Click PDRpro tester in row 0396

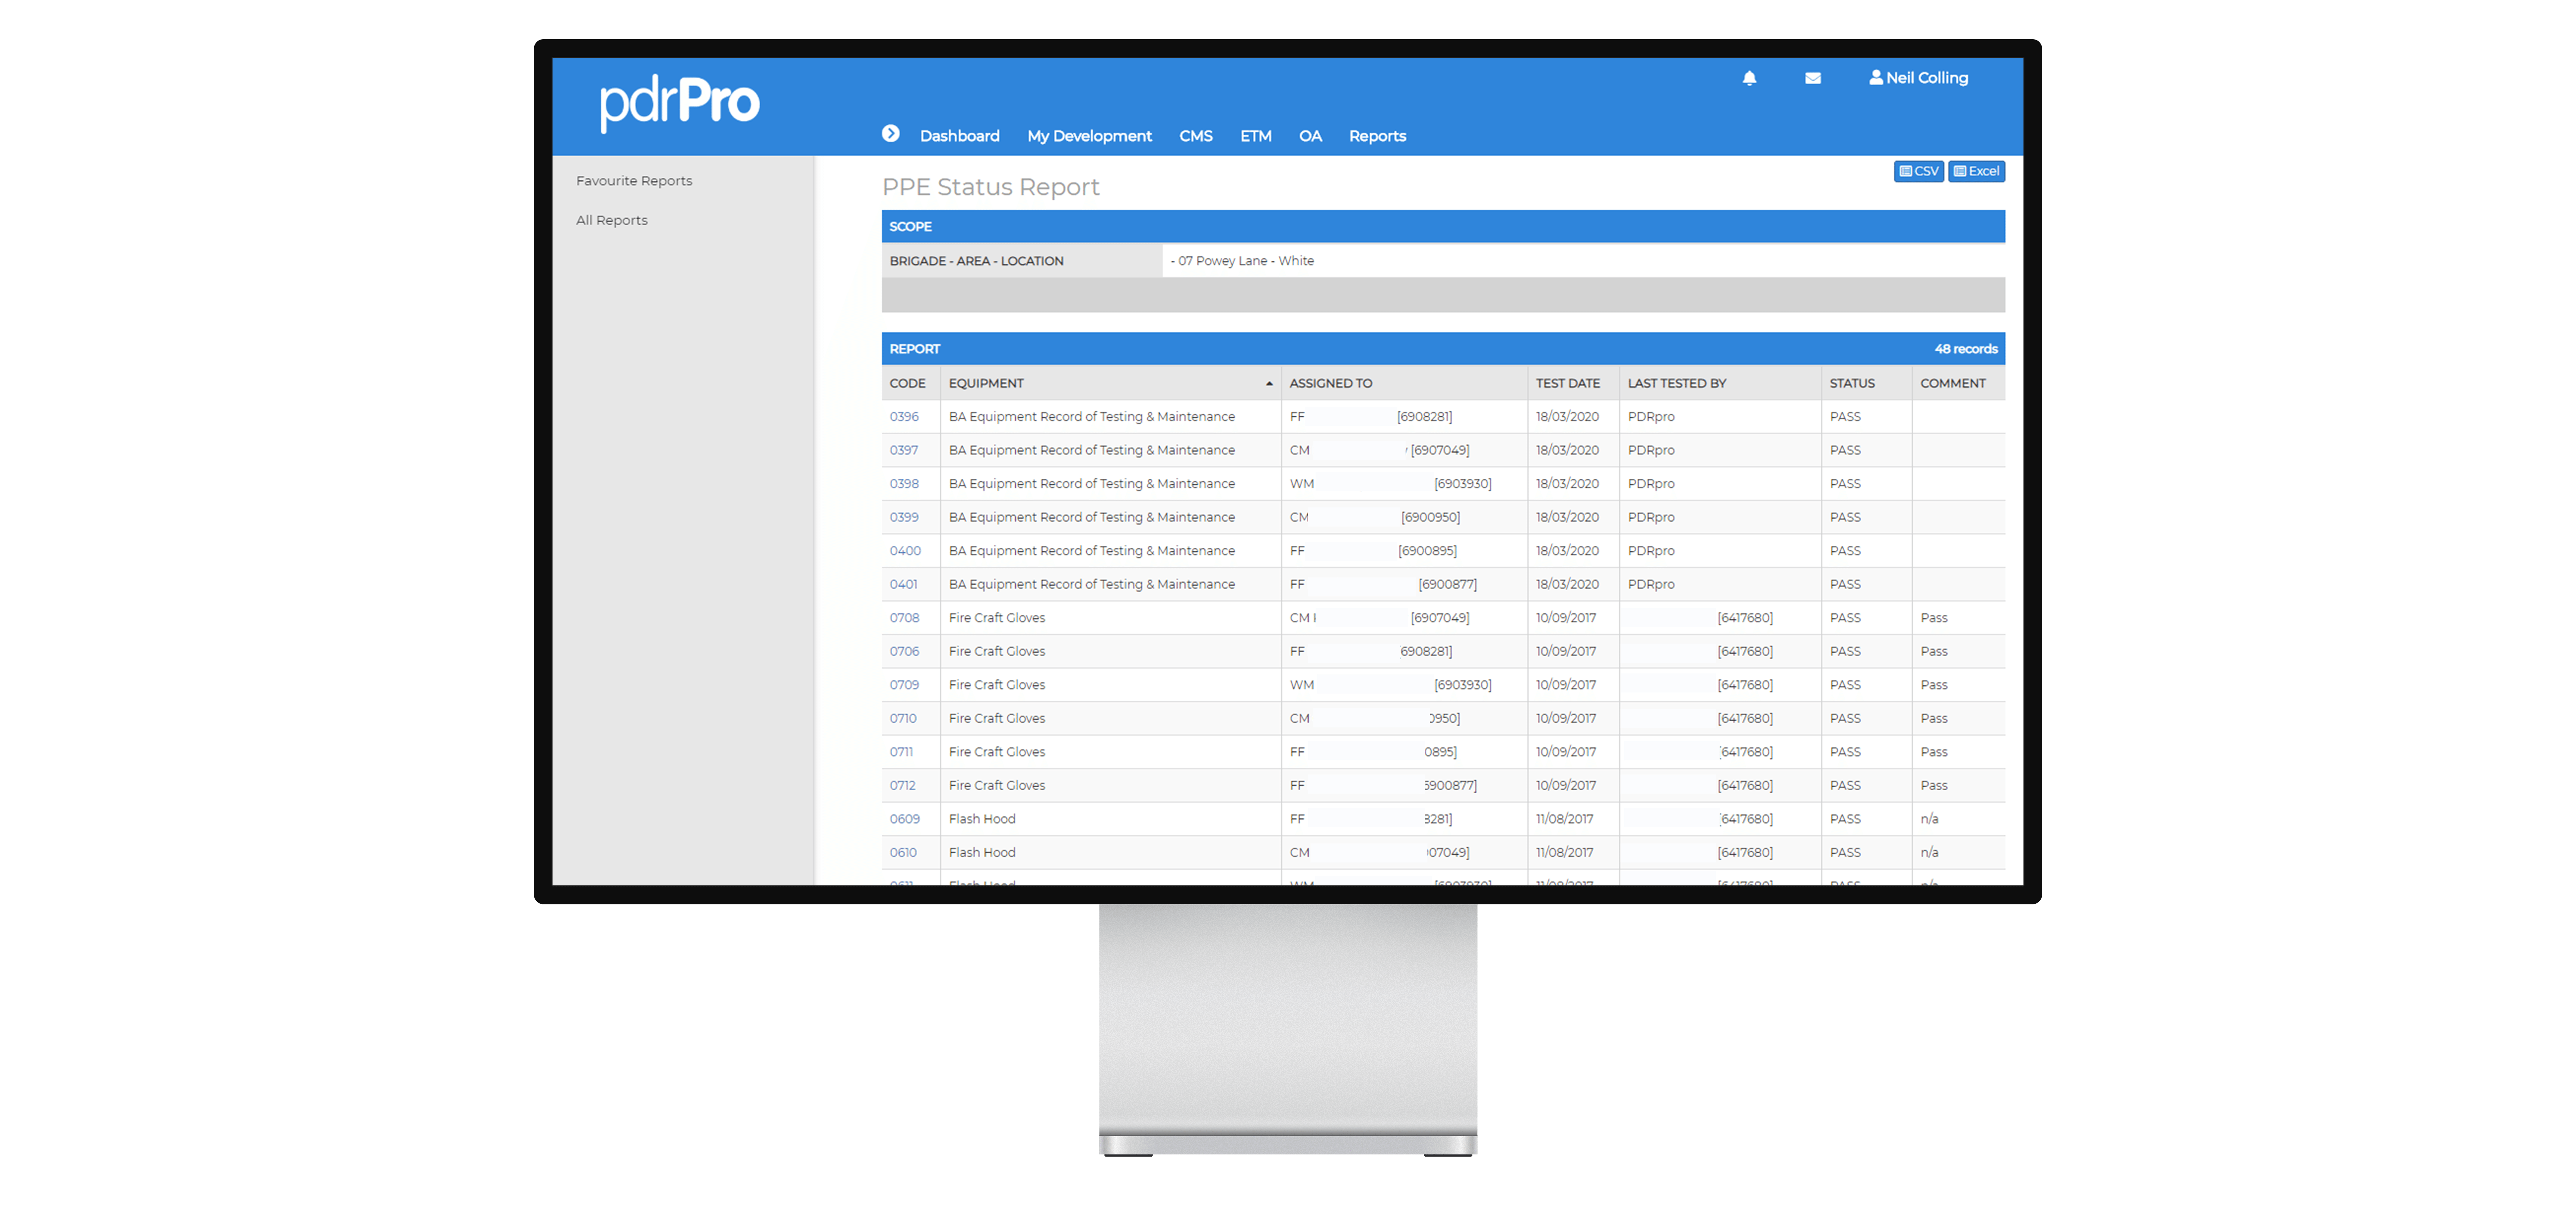tap(1650, 417)
